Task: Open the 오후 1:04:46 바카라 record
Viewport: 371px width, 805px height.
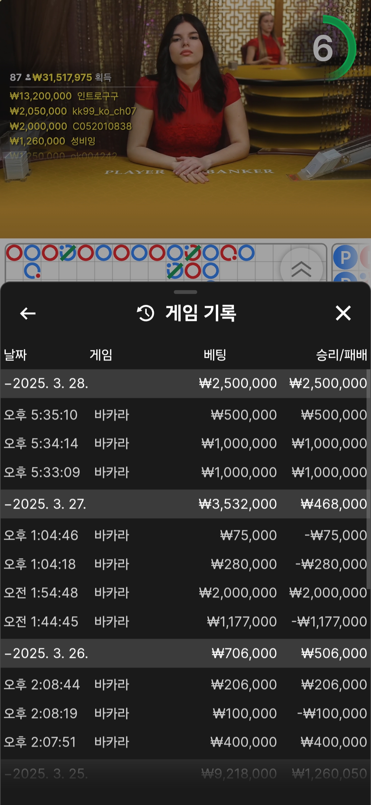Action: tap(185, 535)
